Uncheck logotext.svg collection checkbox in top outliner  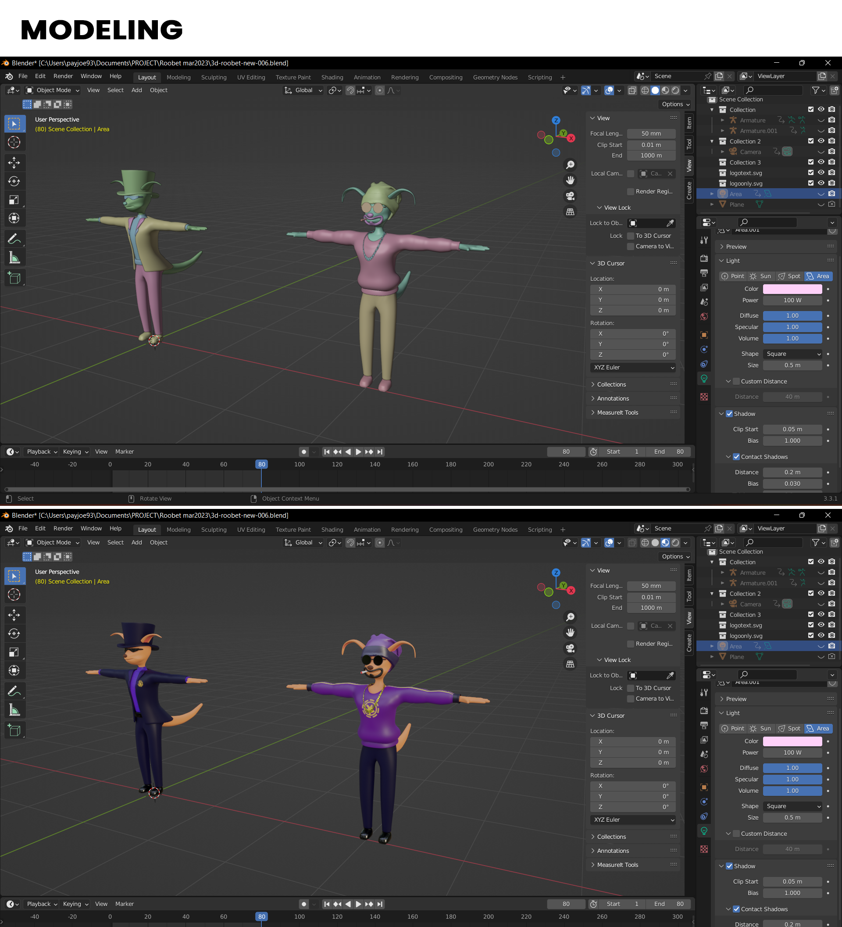tap(811, 173)
